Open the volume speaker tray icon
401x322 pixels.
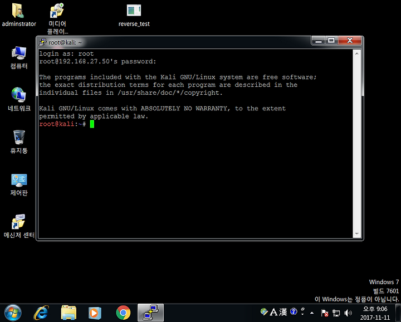coord(348,313)
